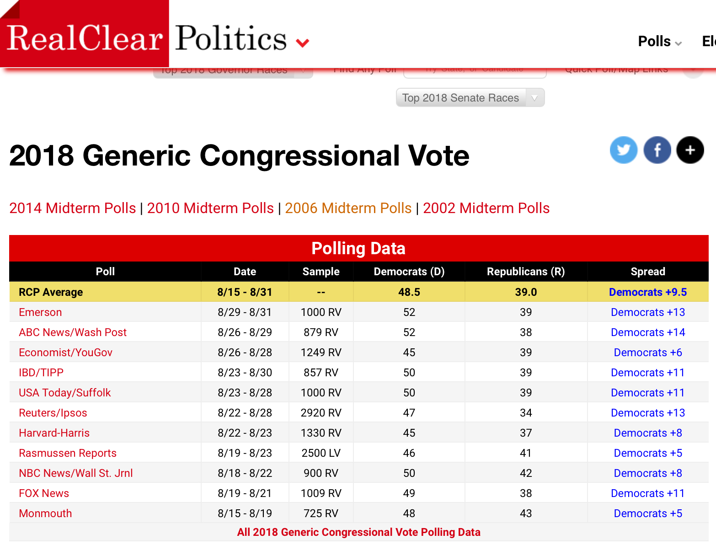Click the black plus share icon

(x=690, y=150)
